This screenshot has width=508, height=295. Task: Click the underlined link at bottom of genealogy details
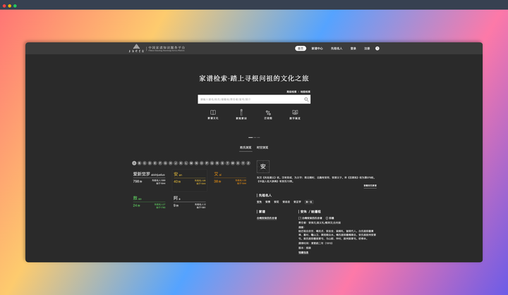(x=303, y=253)
